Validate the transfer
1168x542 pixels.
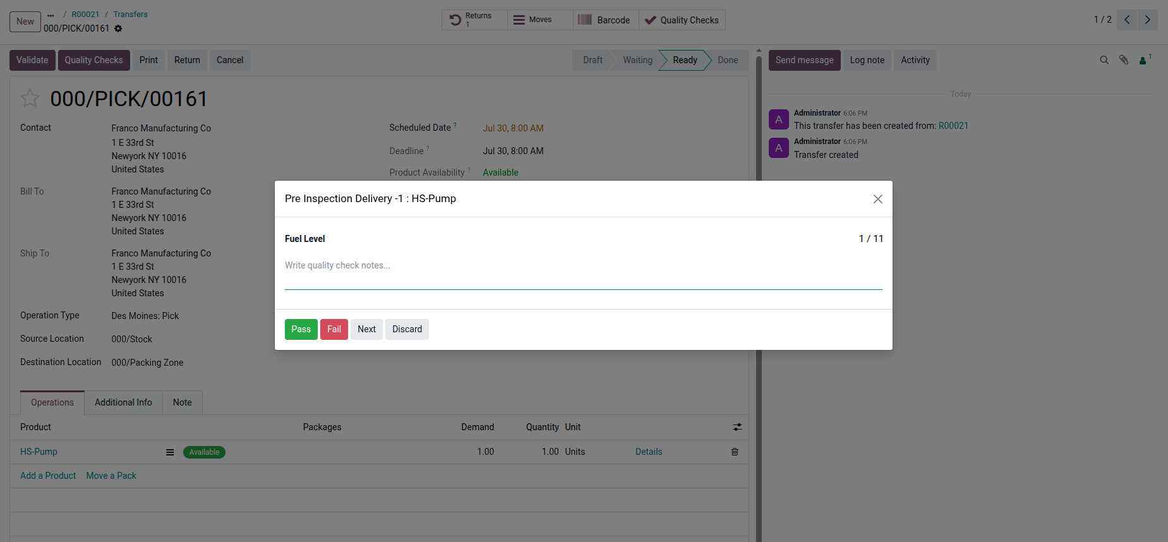(x=32, y=60)
